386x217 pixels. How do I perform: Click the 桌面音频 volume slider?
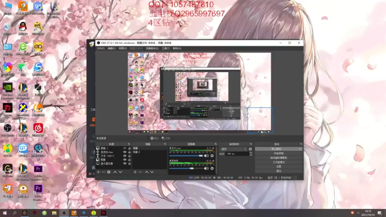(x=186, y=168)
